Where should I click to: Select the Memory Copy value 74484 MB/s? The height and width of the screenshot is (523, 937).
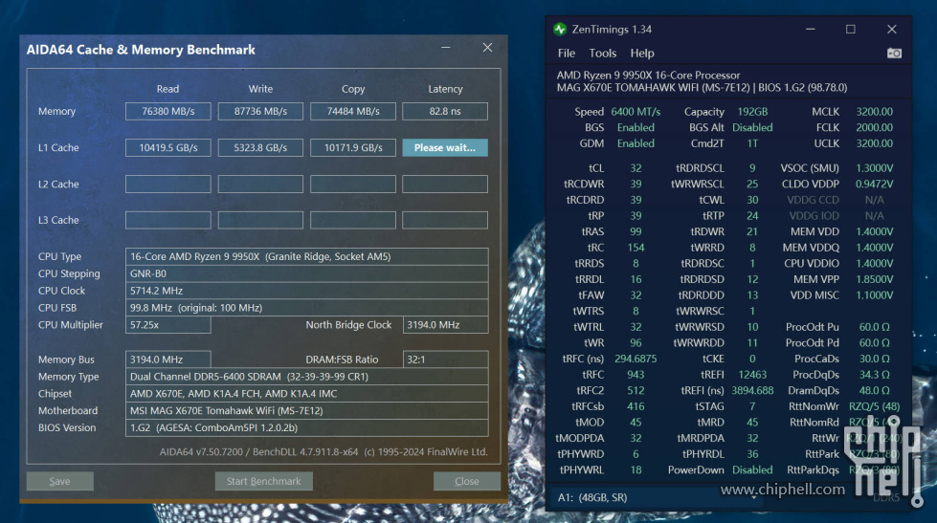coord(352,111)
